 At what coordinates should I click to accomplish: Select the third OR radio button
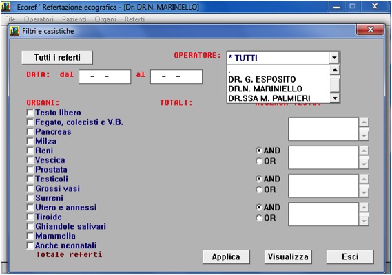click(259, 219)
